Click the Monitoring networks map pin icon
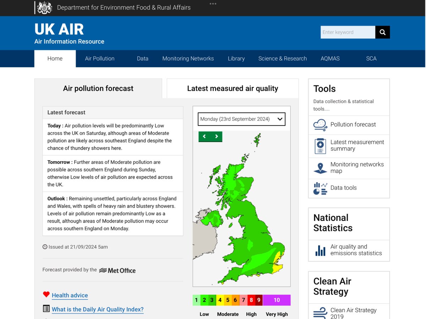Screen dimensions: 426x319 point(320,168)
